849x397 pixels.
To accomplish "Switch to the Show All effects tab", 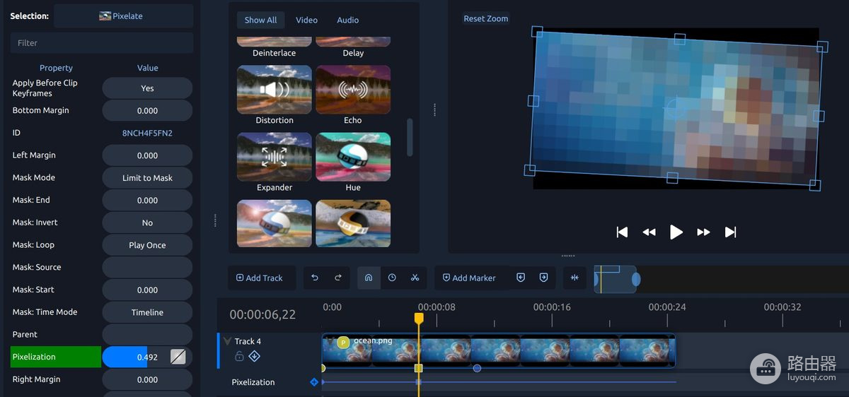I will click(260, 20).
